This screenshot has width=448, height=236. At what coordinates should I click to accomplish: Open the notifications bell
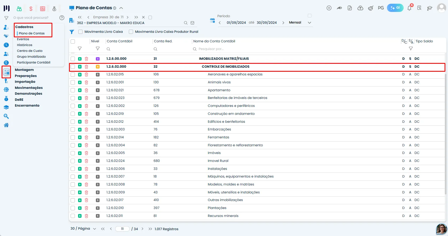(x=409, y=8)
